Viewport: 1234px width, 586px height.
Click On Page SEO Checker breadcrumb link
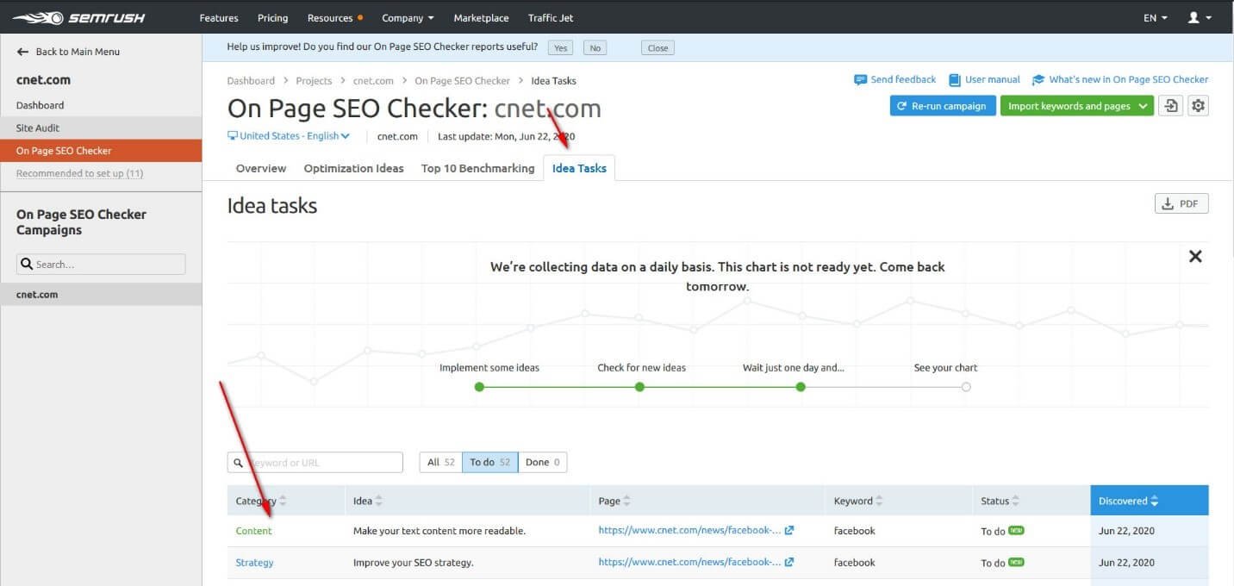pyautogui.click(x=463, y=81)
